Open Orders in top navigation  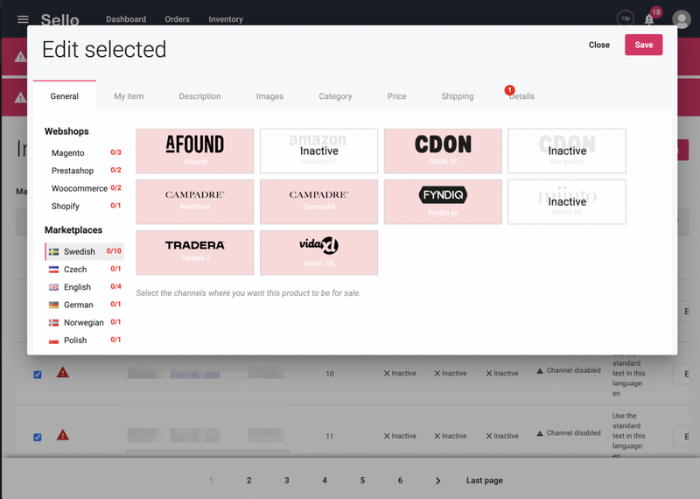coord(178,19)
